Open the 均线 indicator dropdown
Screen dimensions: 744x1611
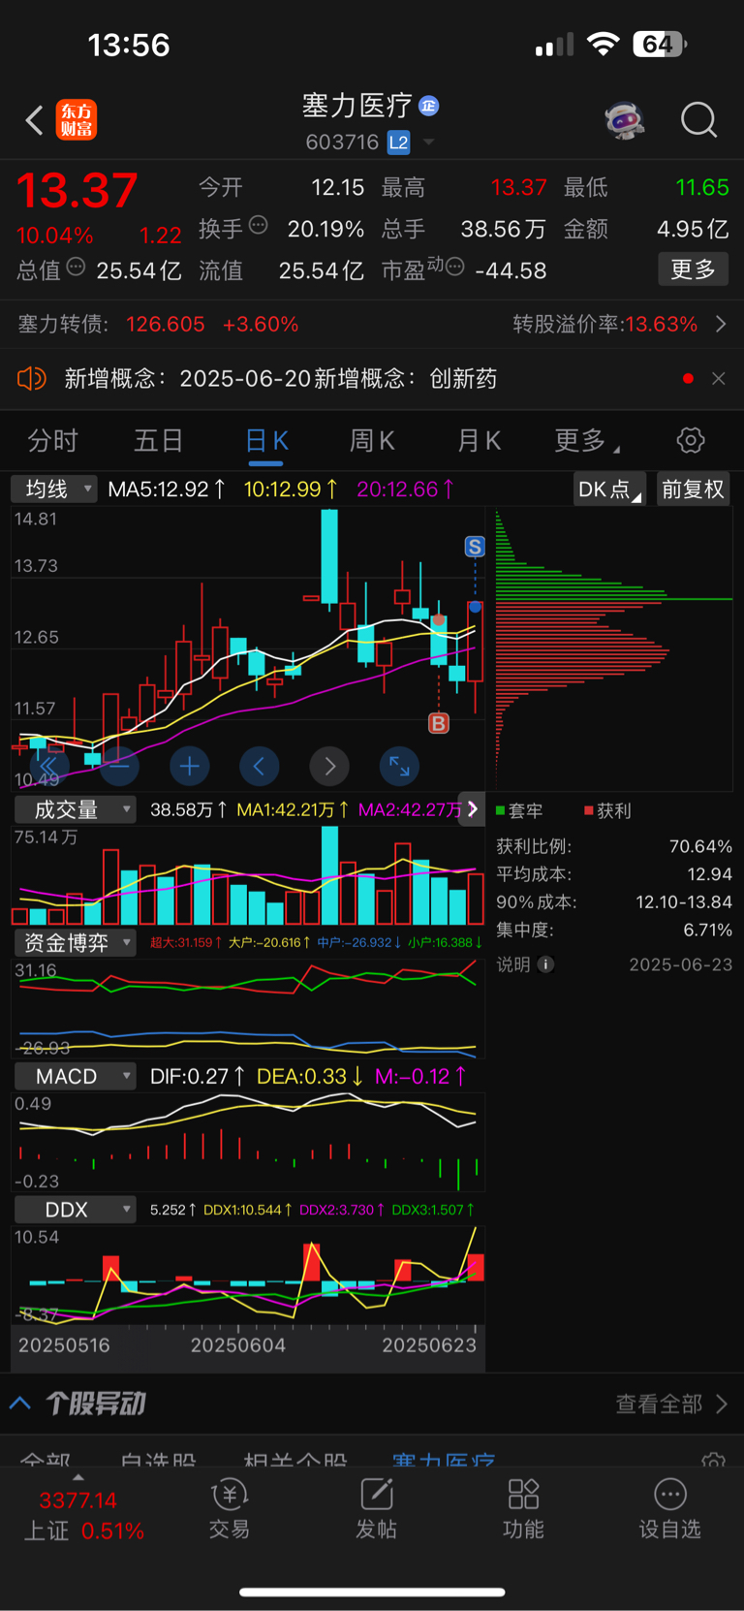pos(54,489)
